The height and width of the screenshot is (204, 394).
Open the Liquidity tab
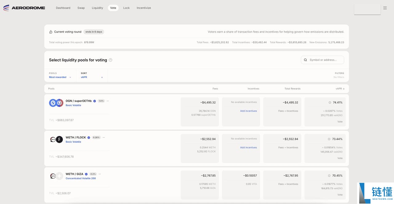click(97, 8)
